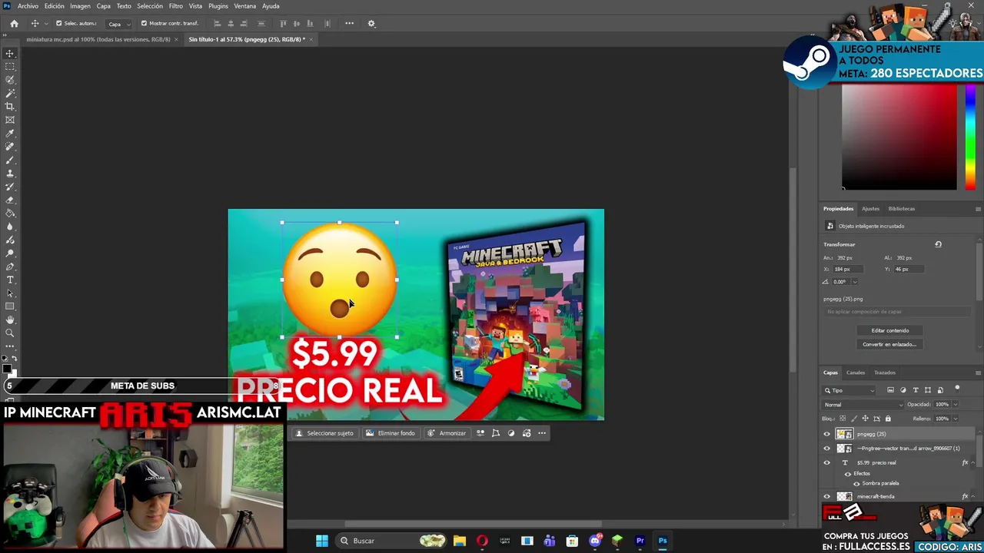Screen dimensions: 984x553
Task: Toggle Selec. autom. checkbox
Action: coord(59,23)
